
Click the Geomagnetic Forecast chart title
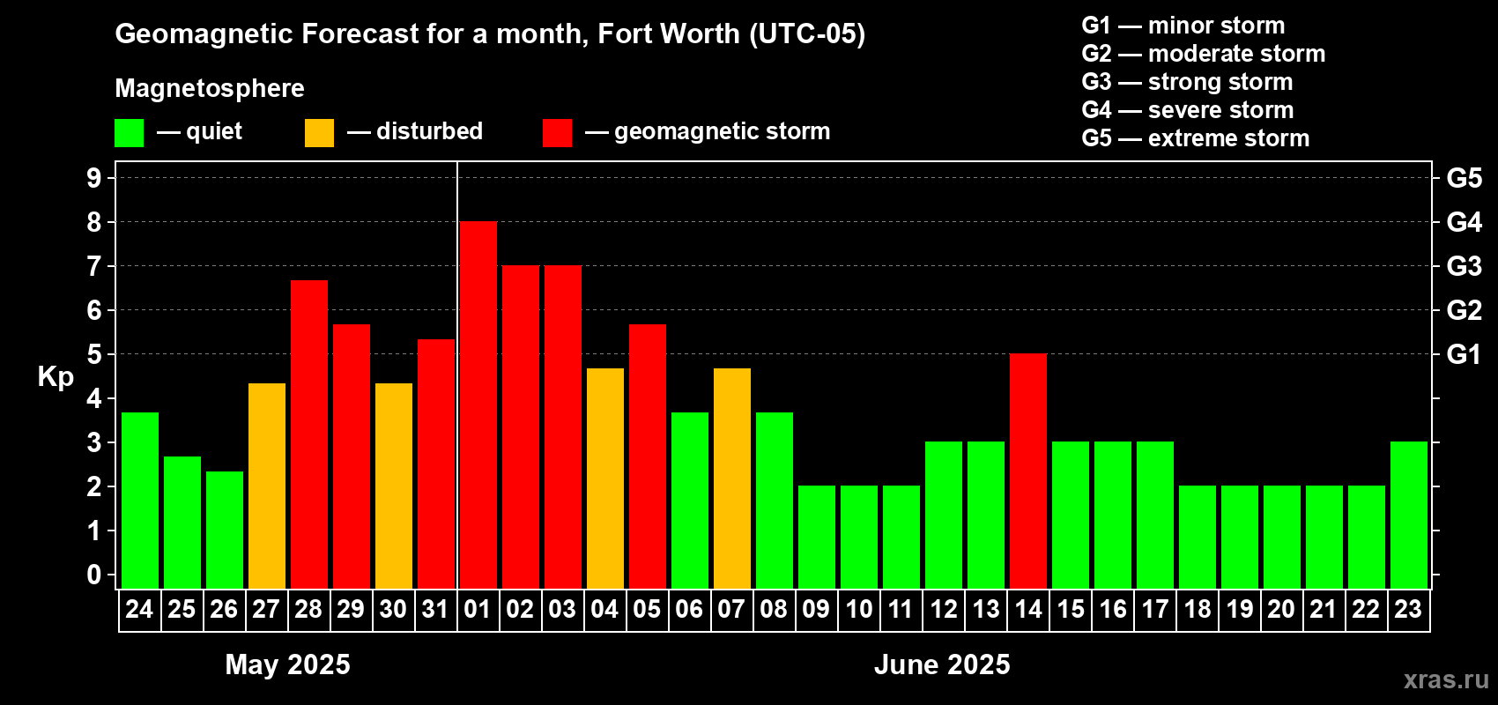click(x=490, y=34)
